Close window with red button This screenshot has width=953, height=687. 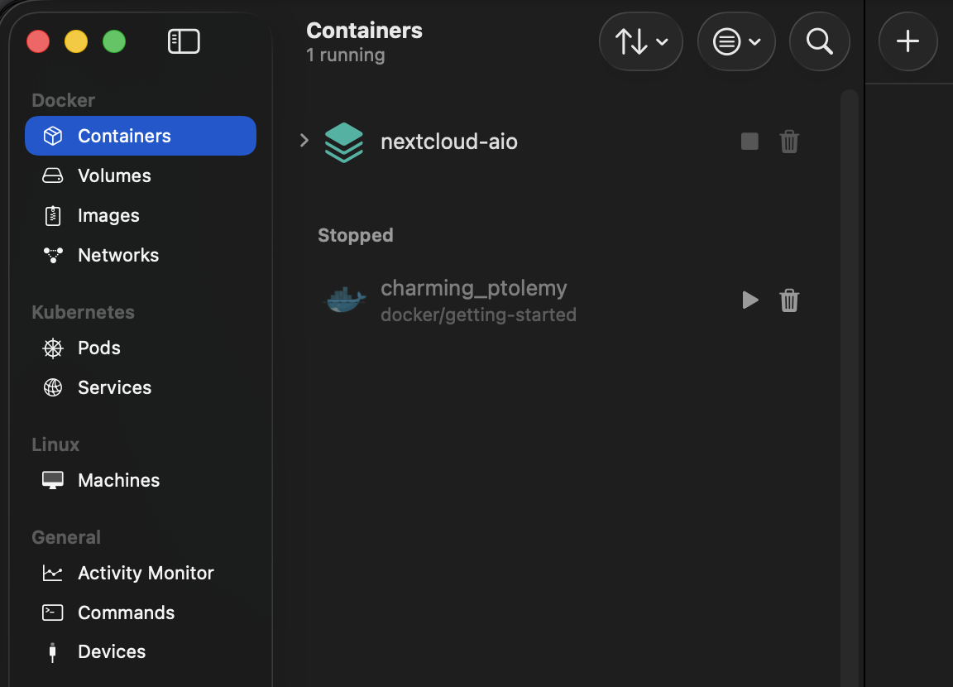[38, 41]
